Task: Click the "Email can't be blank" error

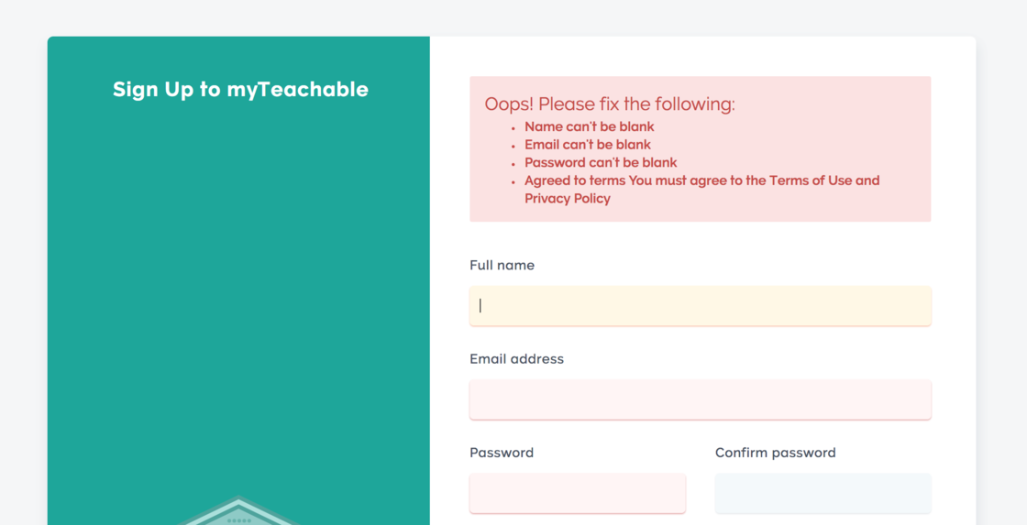Action: point(587,145)
